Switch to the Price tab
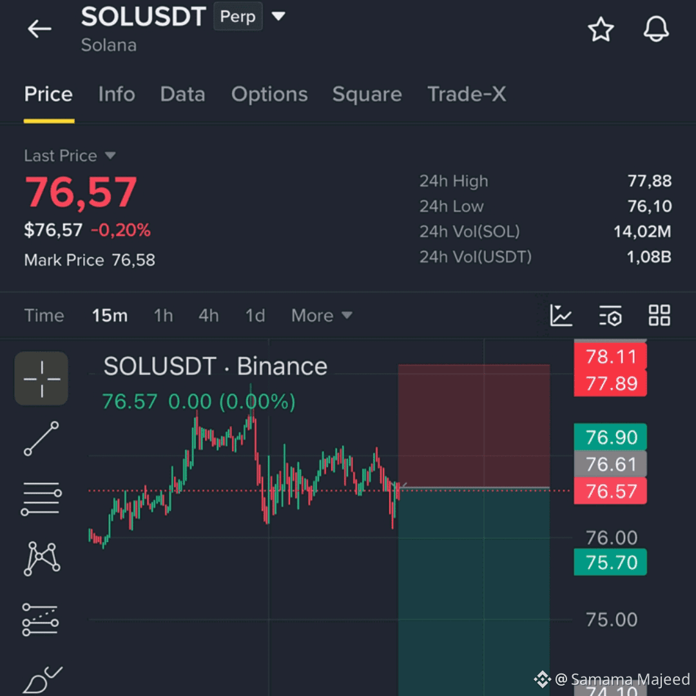 coord(48,94)
